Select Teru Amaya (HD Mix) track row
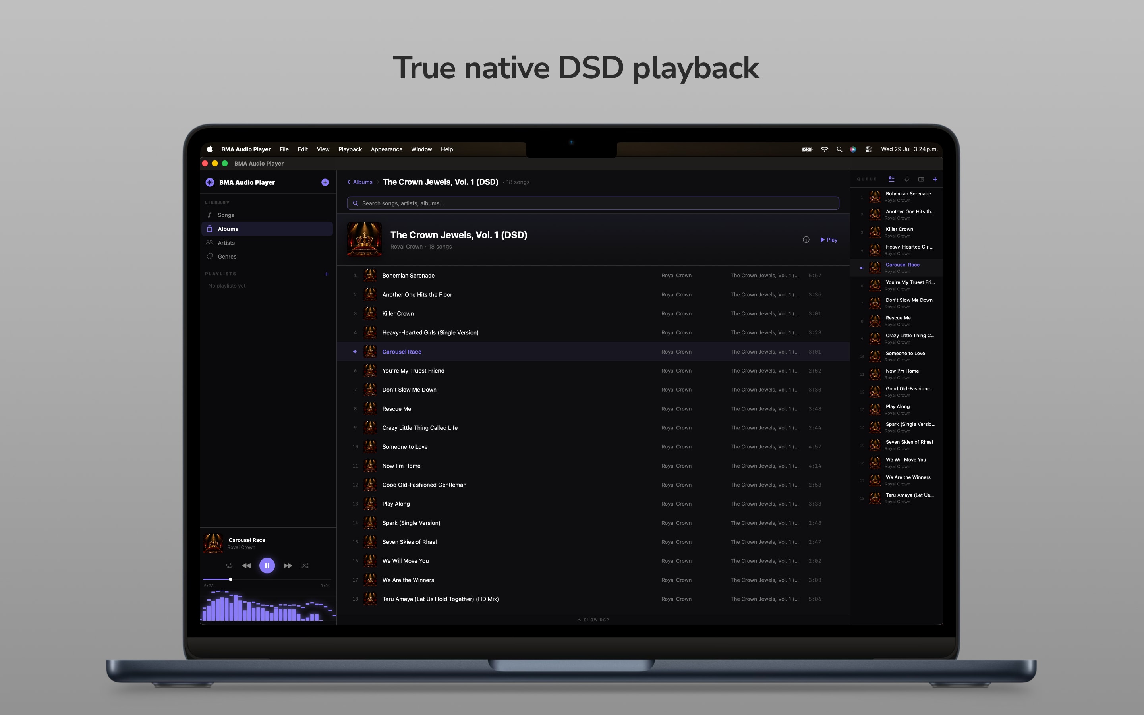This screenshot has width=1144, height=715. click(593, 599)
